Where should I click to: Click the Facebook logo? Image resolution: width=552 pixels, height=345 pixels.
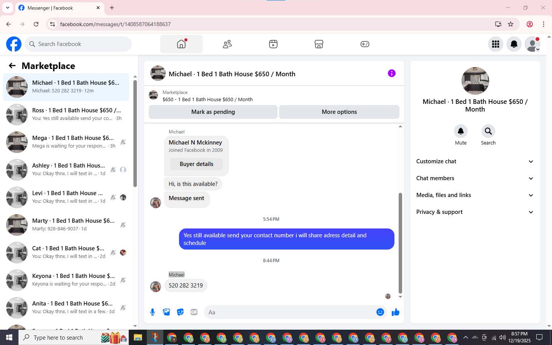14,44
